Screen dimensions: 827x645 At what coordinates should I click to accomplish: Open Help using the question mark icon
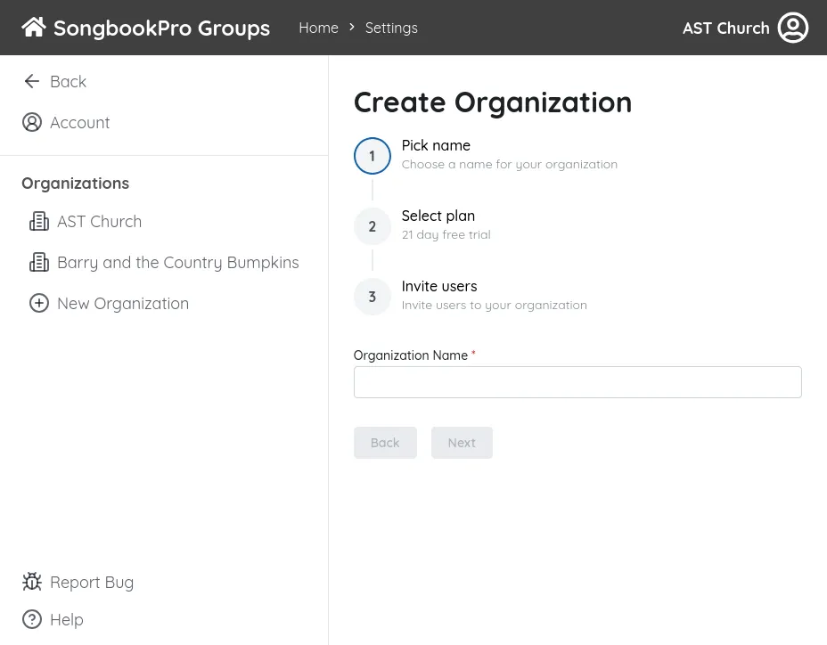click(x=32, y=619)
